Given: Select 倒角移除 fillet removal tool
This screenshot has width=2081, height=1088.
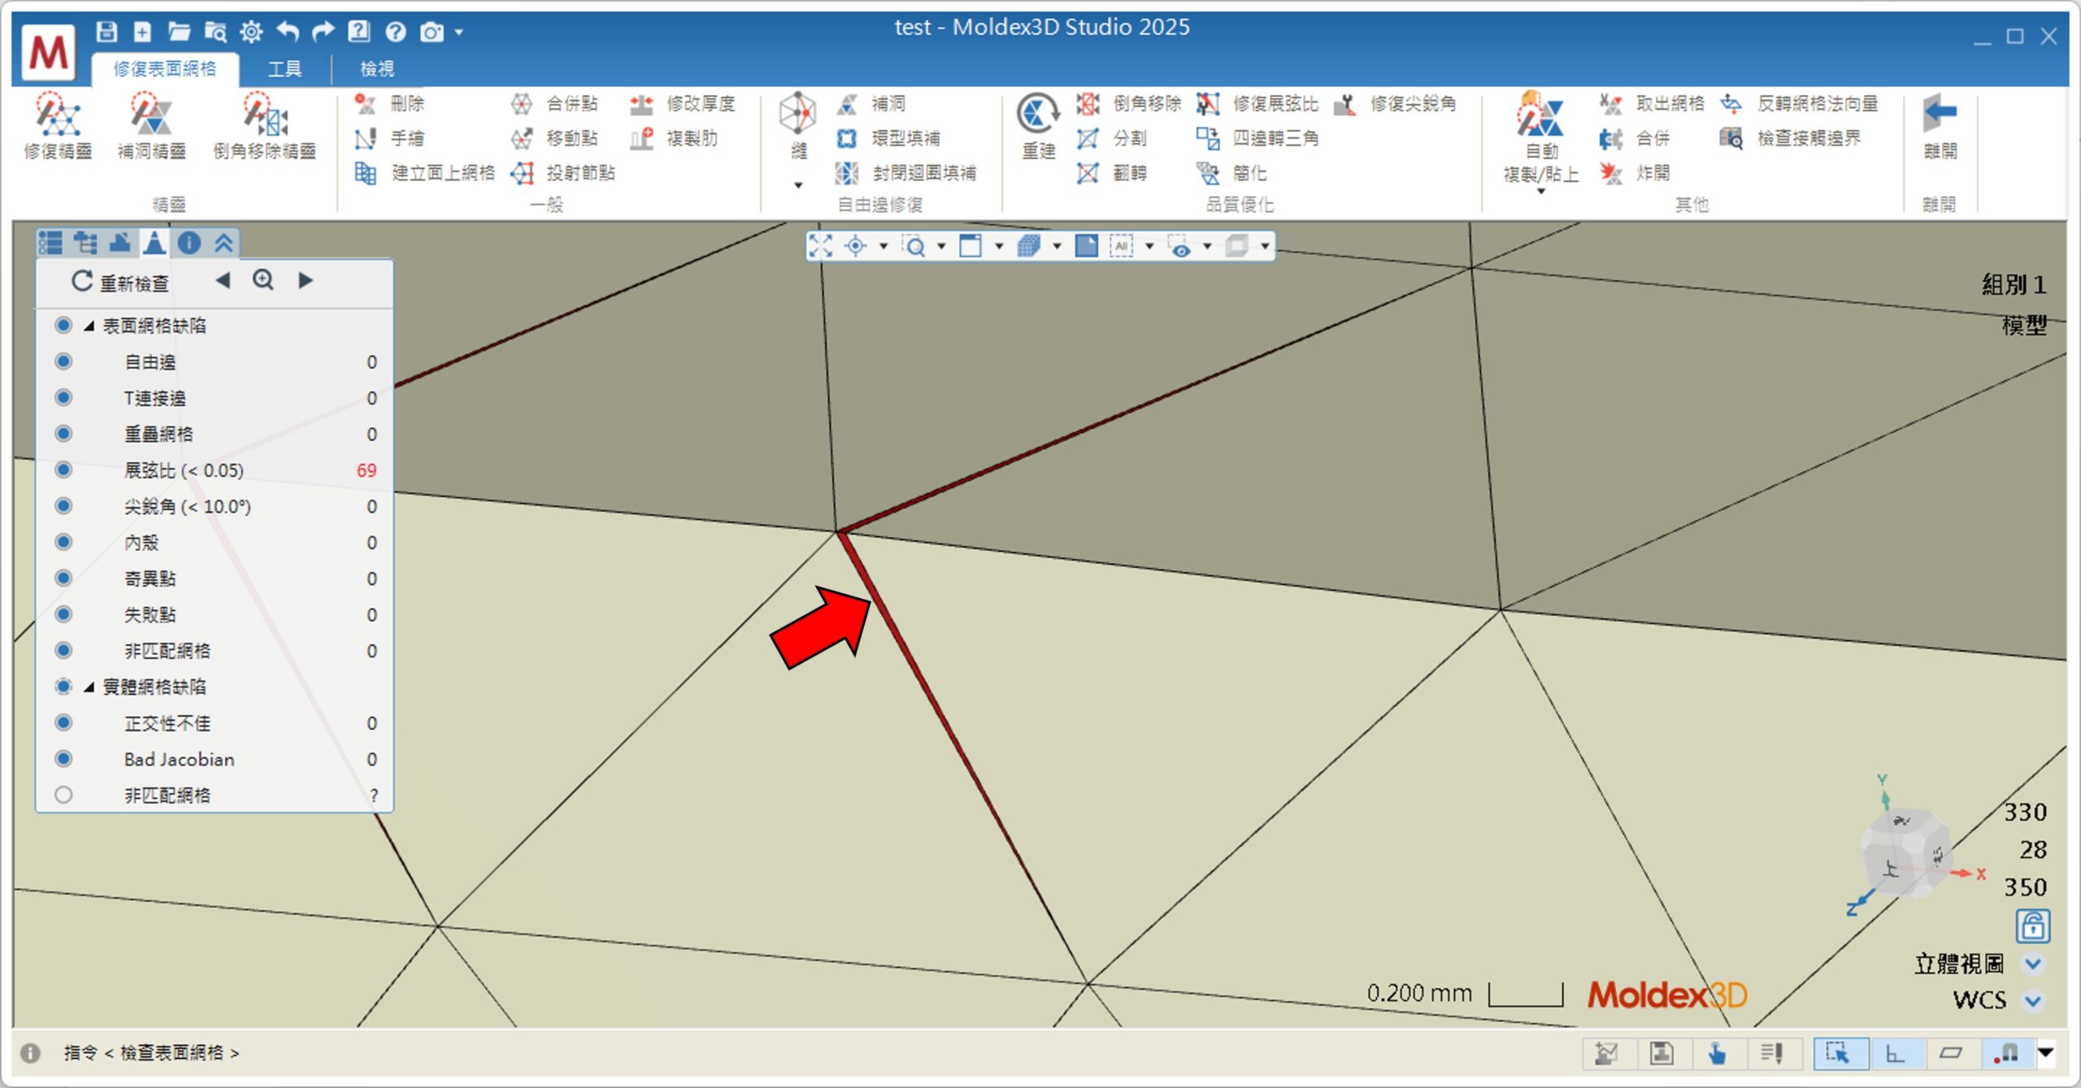Looking at the screenshot, I should pyautogui.click(x=1129, y=103).
